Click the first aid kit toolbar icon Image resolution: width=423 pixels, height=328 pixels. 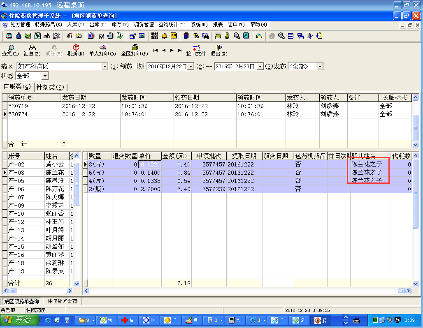9,36
